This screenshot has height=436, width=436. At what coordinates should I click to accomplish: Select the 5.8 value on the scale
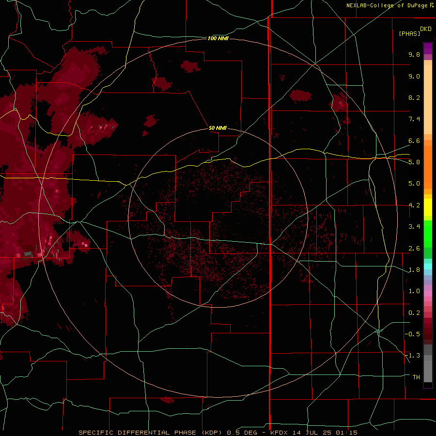(414, 162)
